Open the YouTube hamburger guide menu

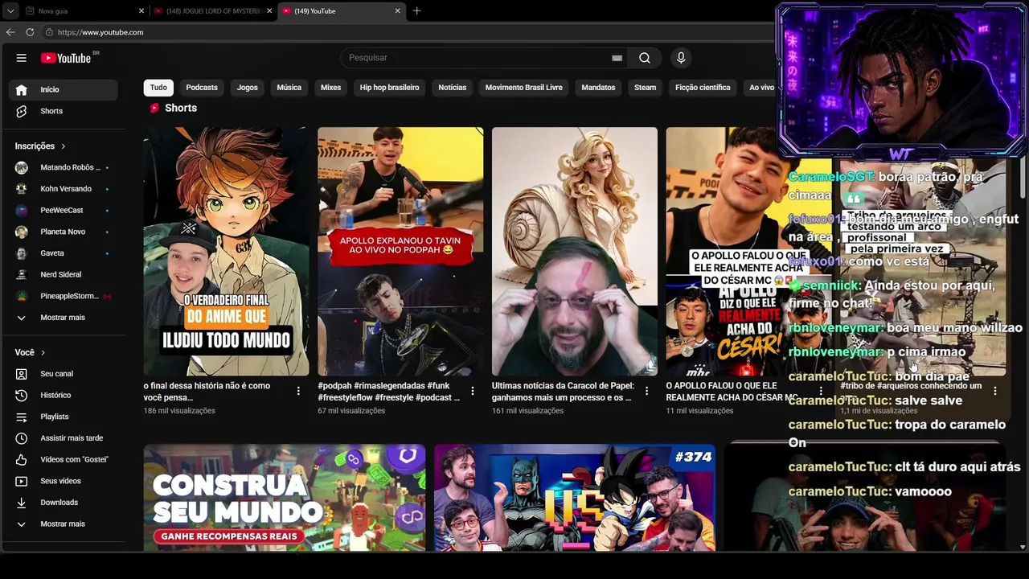(22, 58)
